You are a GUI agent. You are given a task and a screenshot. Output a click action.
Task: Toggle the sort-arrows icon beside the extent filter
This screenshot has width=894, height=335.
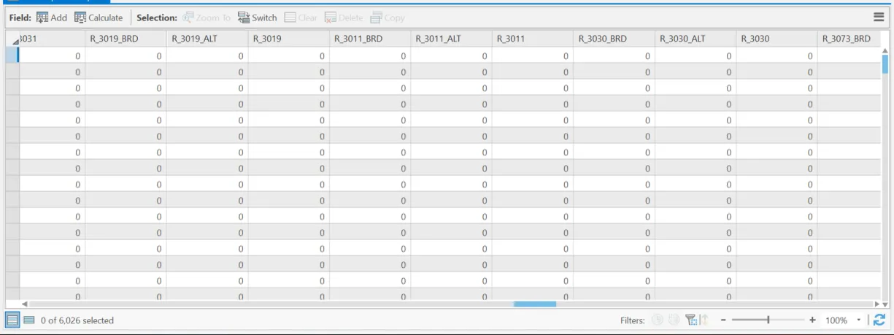tap(704, 320)
